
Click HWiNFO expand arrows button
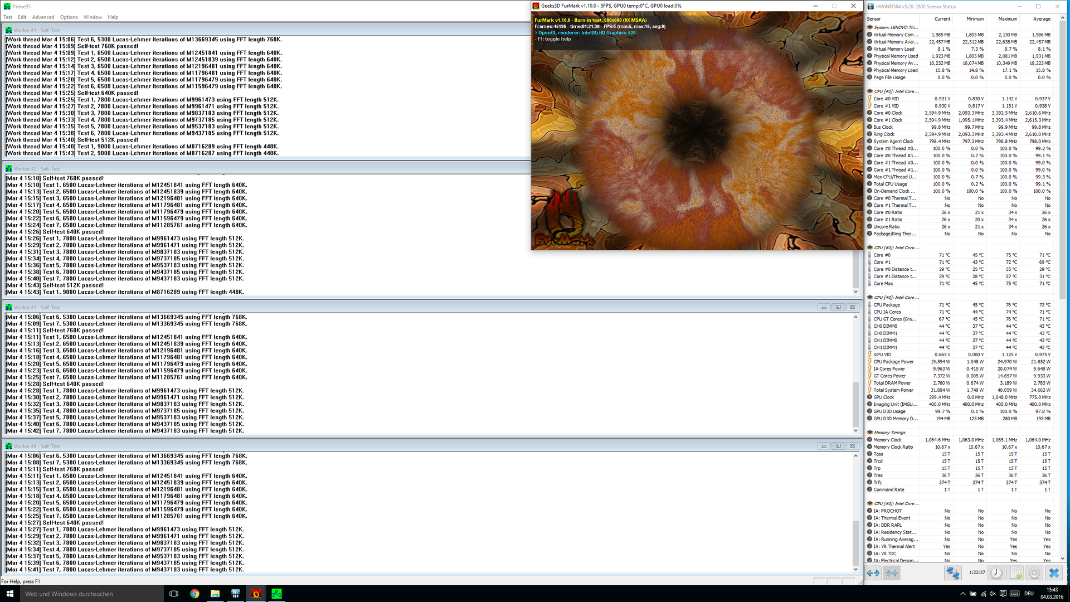[x=873, y=572]
